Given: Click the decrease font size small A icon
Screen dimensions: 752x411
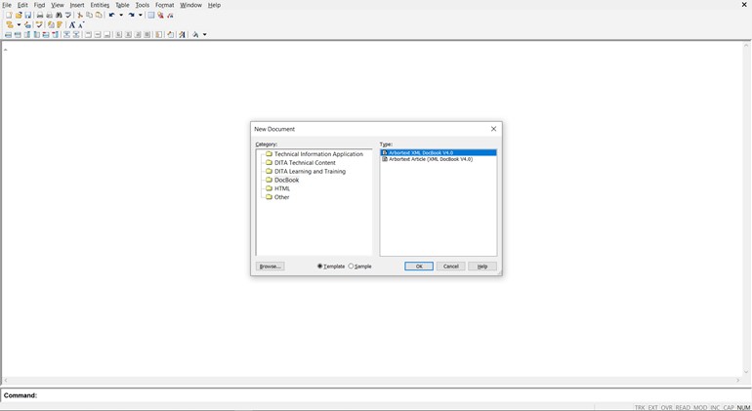Looking at the screenshot, I should 81,25.
